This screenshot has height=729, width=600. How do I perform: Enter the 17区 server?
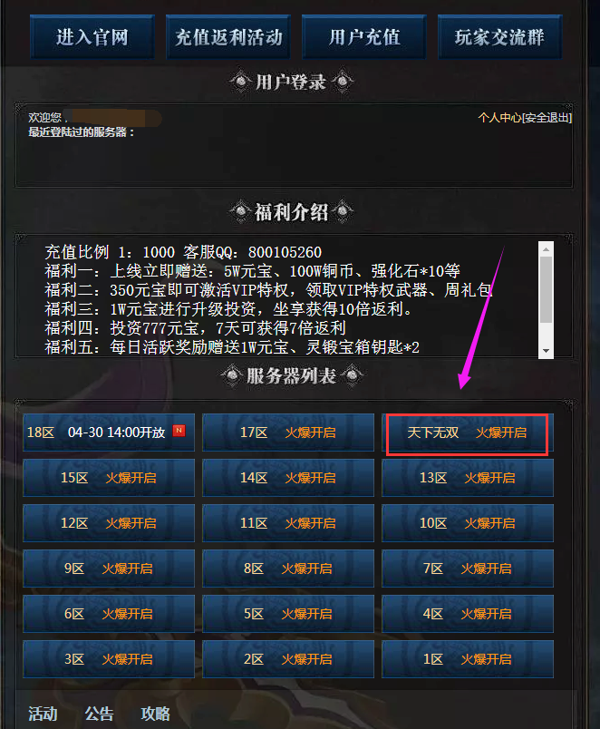[288, 433]
